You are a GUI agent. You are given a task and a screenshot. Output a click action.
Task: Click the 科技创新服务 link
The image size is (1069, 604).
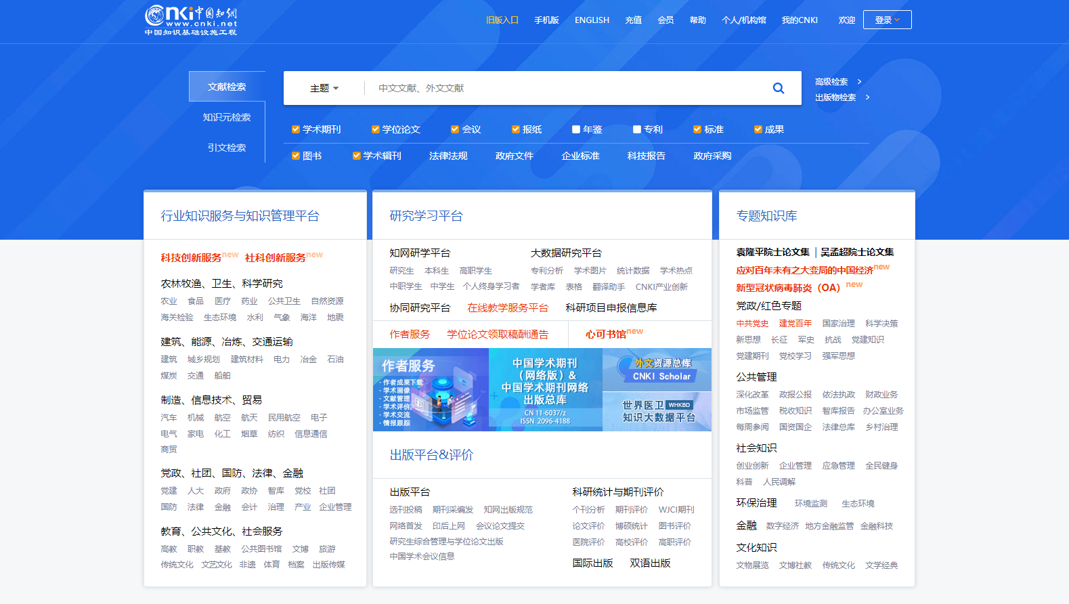click(x=191, y=258)
